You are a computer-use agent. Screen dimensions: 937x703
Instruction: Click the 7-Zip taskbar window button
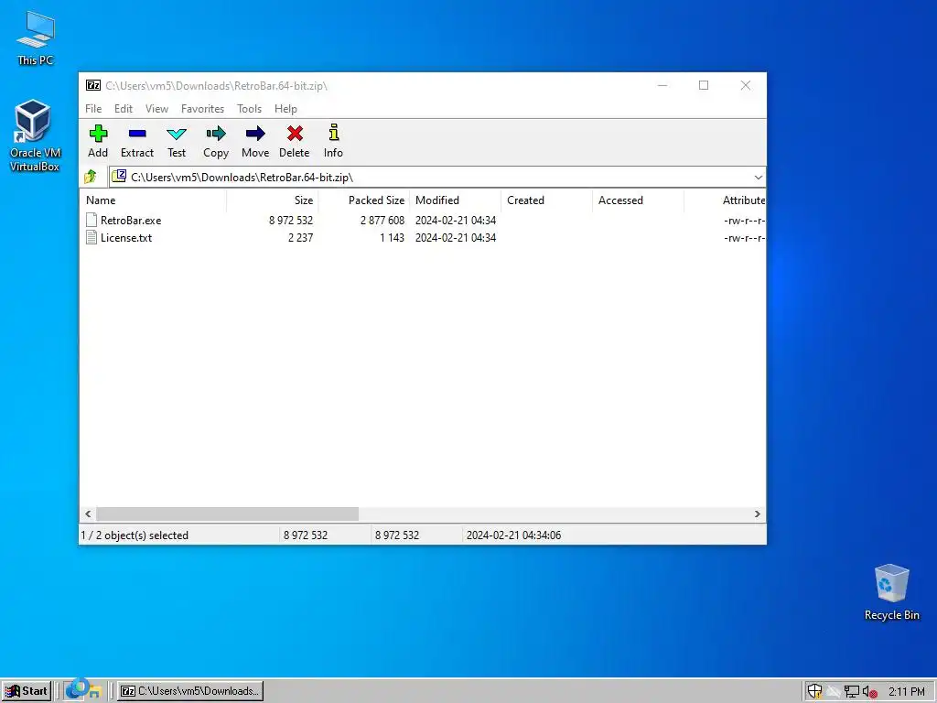pos(190,691)
